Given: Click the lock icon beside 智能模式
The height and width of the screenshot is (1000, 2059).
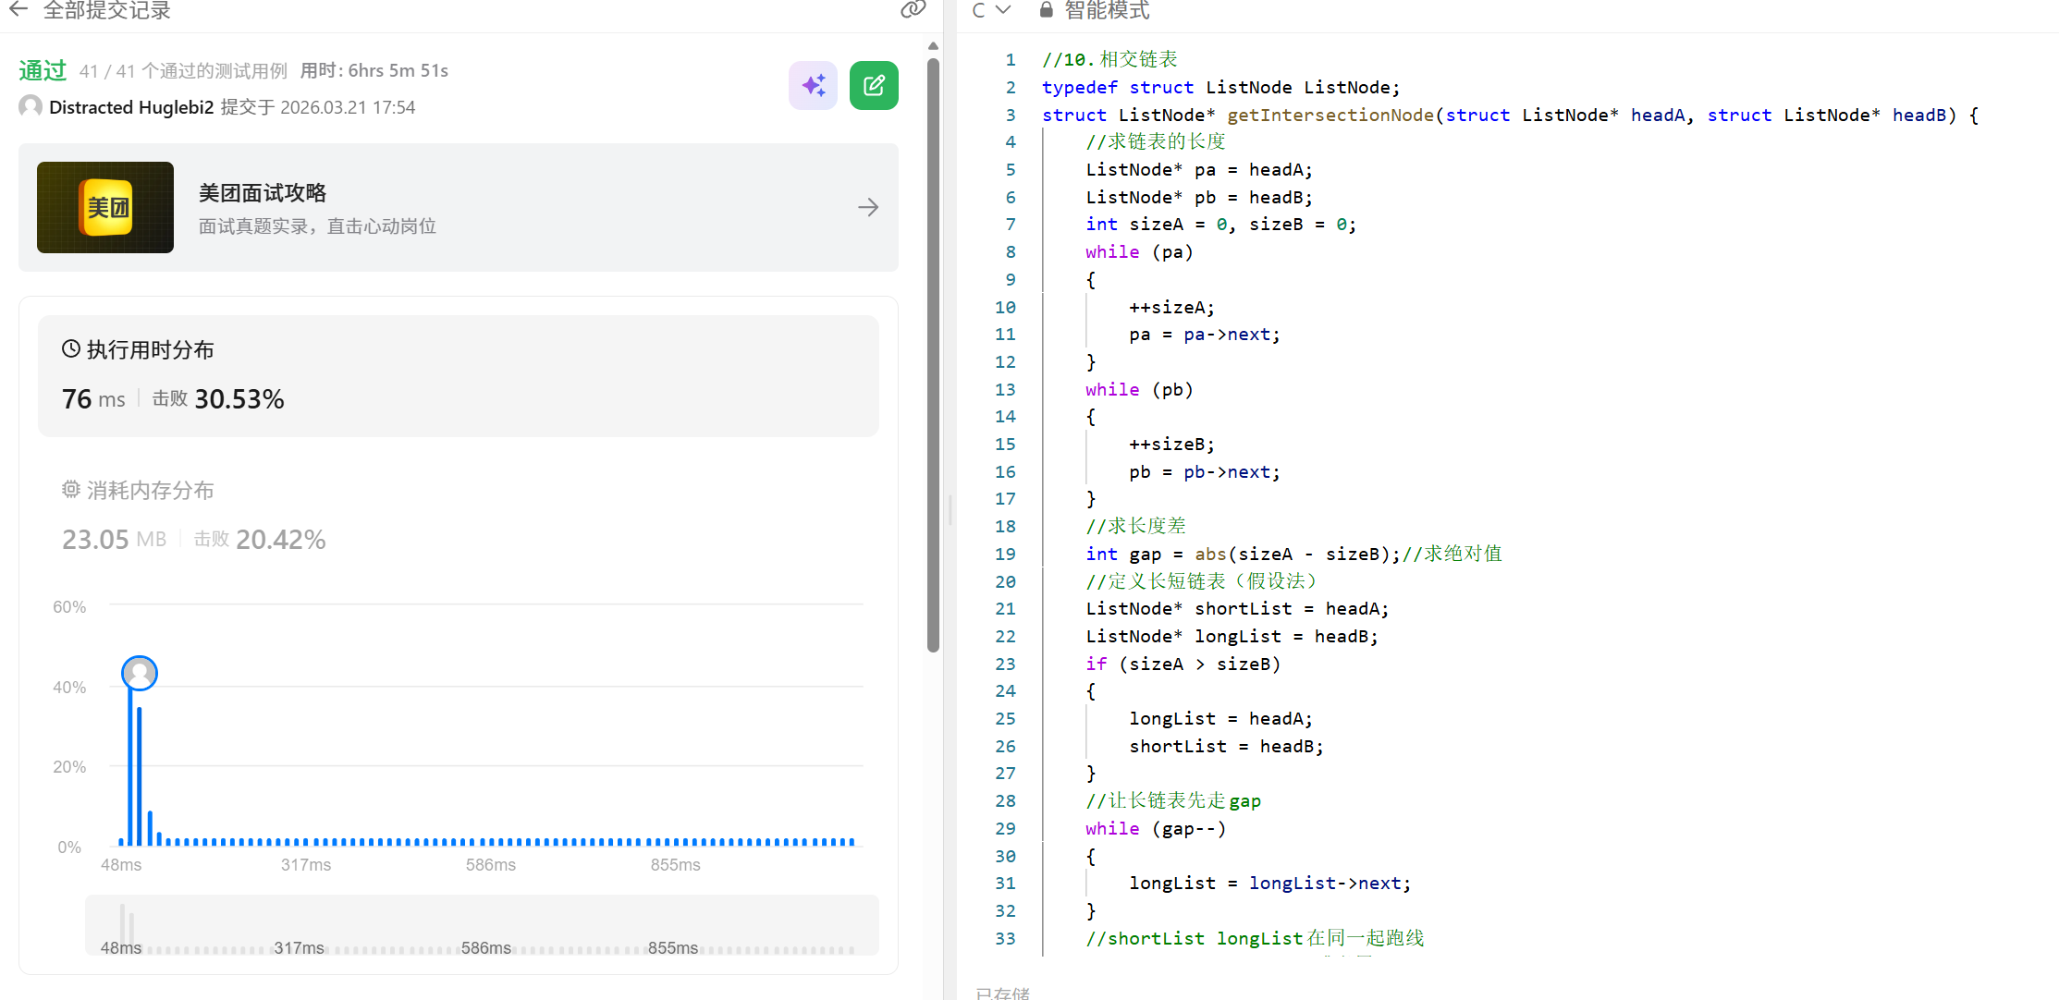Looking at the screenshot, I should point(1046,10).
